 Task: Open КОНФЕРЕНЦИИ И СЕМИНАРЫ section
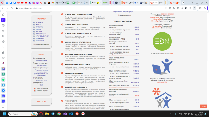tap(76, 87)
